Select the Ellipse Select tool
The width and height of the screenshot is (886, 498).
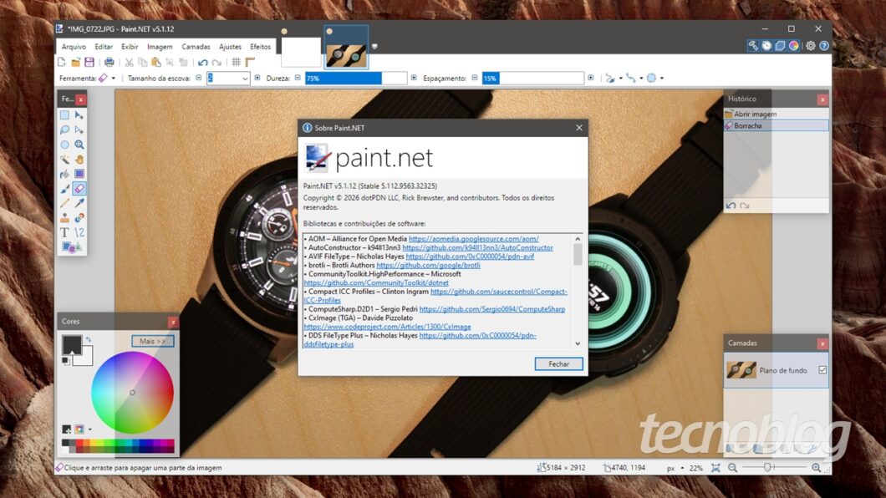pos(65,145)
